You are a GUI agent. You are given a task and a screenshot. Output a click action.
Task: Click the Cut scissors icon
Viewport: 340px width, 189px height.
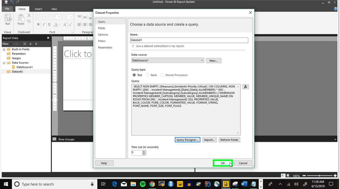pyautogui.click(x=29, y=15)
